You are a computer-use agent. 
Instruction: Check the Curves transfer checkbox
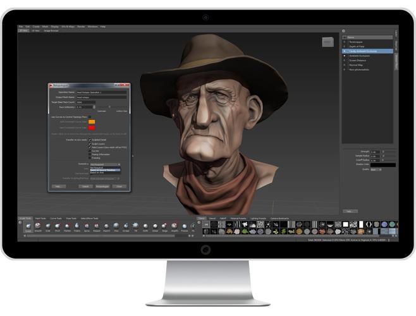point(90,150)
